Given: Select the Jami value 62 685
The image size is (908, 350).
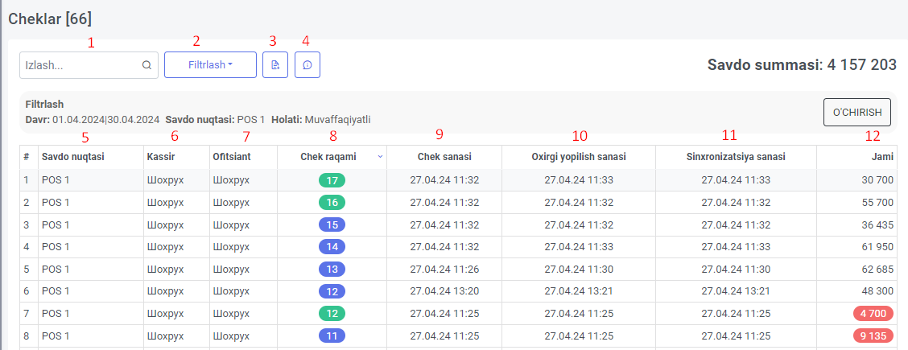Looking at the screenshot, I should click(877, 269).
